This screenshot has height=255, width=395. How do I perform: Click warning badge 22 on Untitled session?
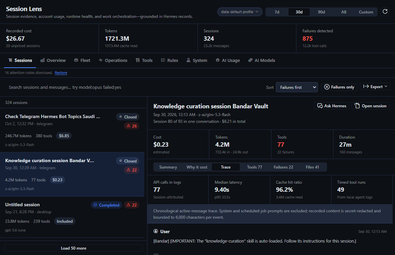pyautogui.click(x=132, y=205)
